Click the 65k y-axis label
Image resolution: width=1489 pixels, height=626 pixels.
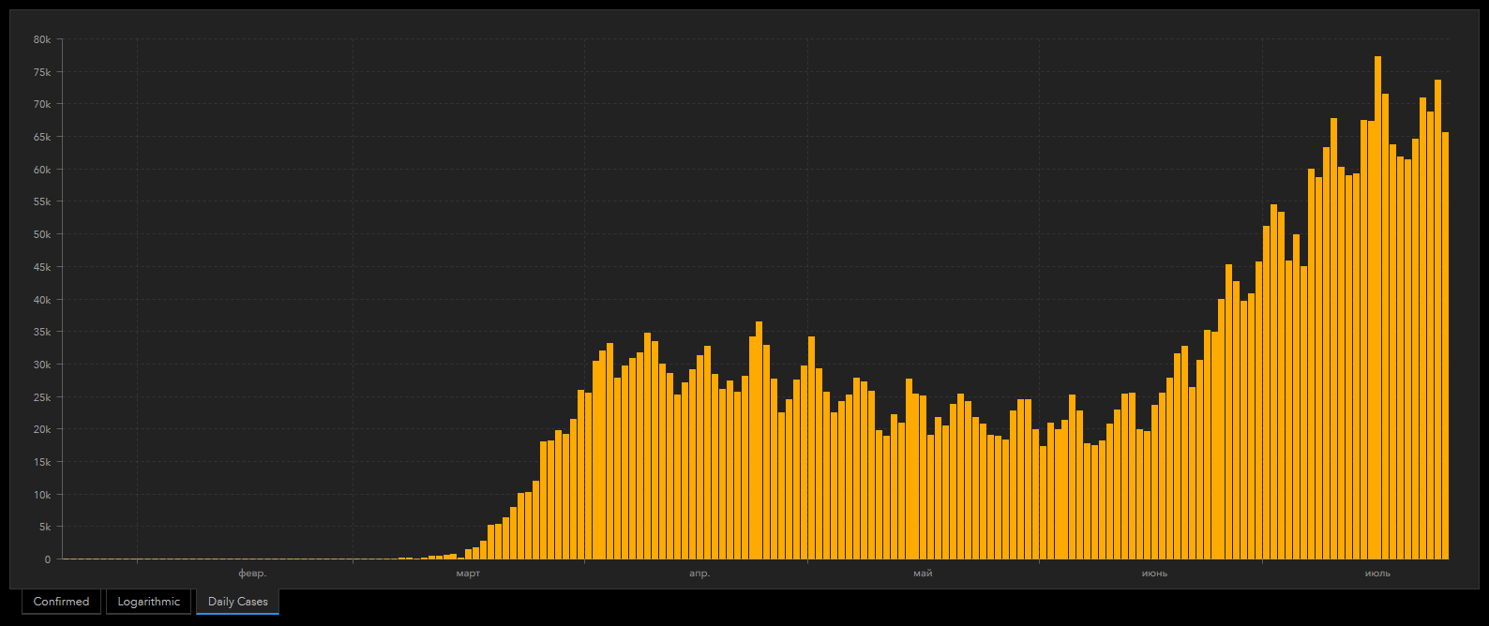(x=41, y=137)
